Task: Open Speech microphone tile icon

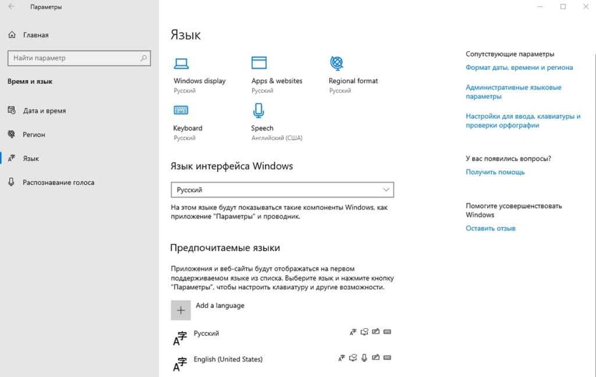Action: [x=258, y=111]
